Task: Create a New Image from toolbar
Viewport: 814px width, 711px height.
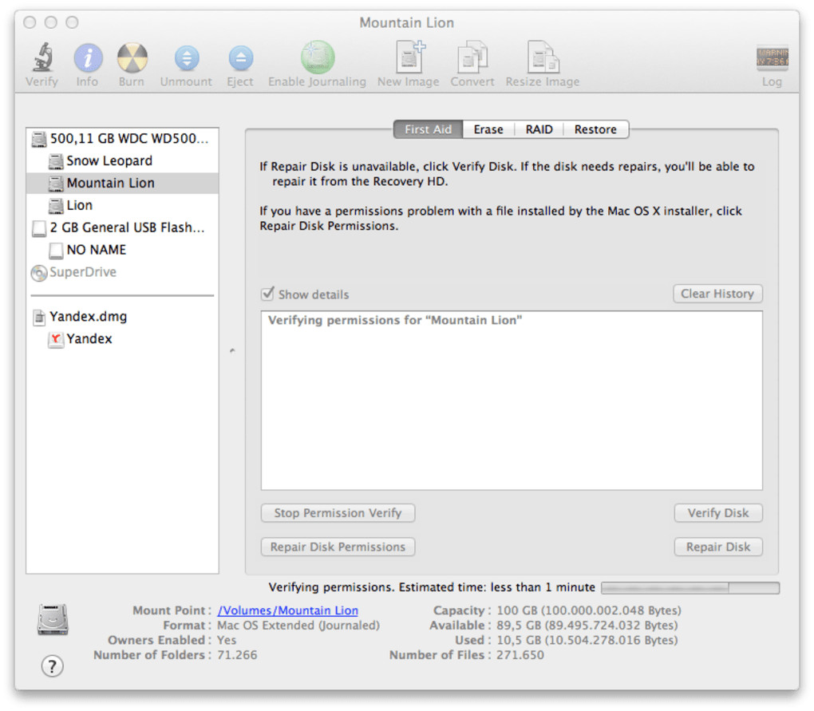Action: click(x=409, y=57)
